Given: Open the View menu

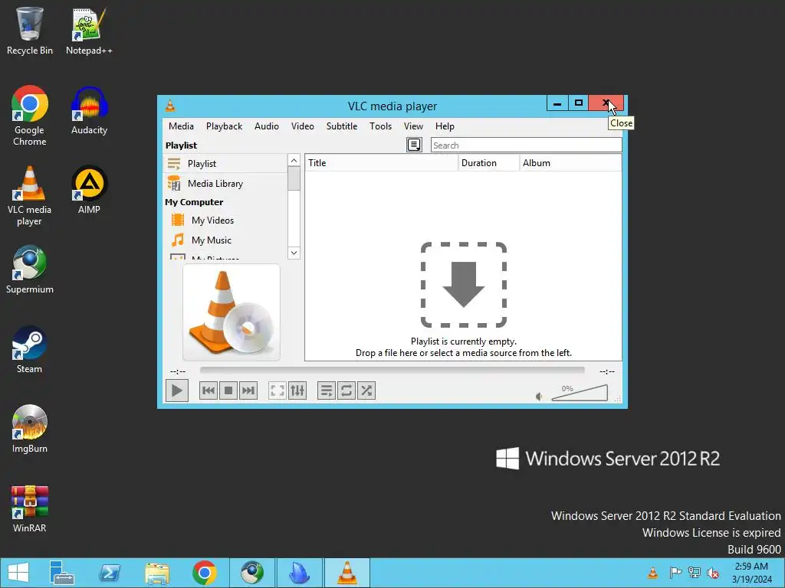Looking at the screenshot, I should (413, 126).
